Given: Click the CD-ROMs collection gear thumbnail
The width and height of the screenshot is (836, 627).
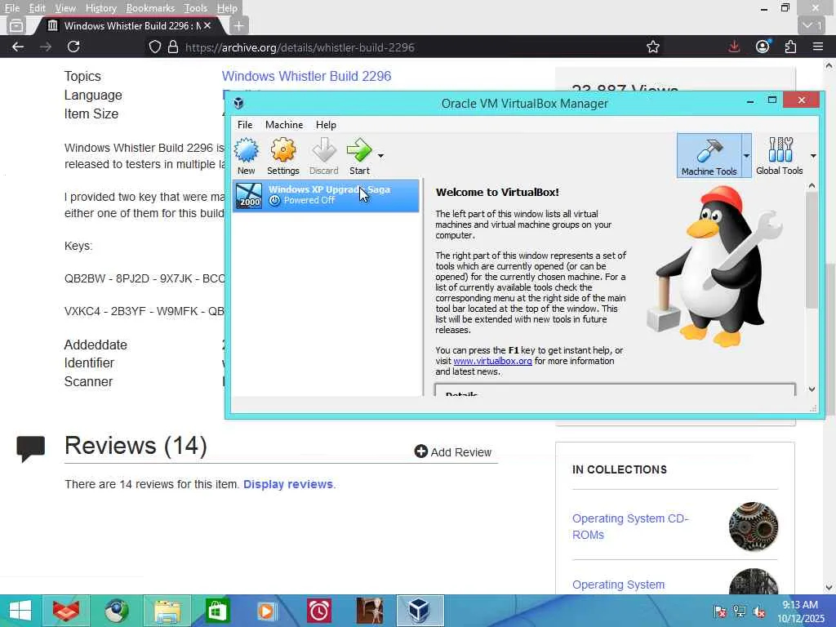Looking at the screenshot, I should point(754,527).
